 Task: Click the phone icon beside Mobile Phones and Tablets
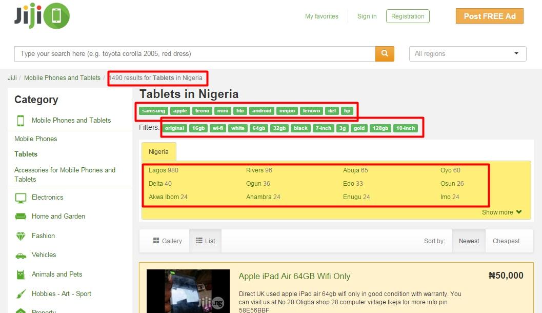pyautogui.click(x=20, y=120)
